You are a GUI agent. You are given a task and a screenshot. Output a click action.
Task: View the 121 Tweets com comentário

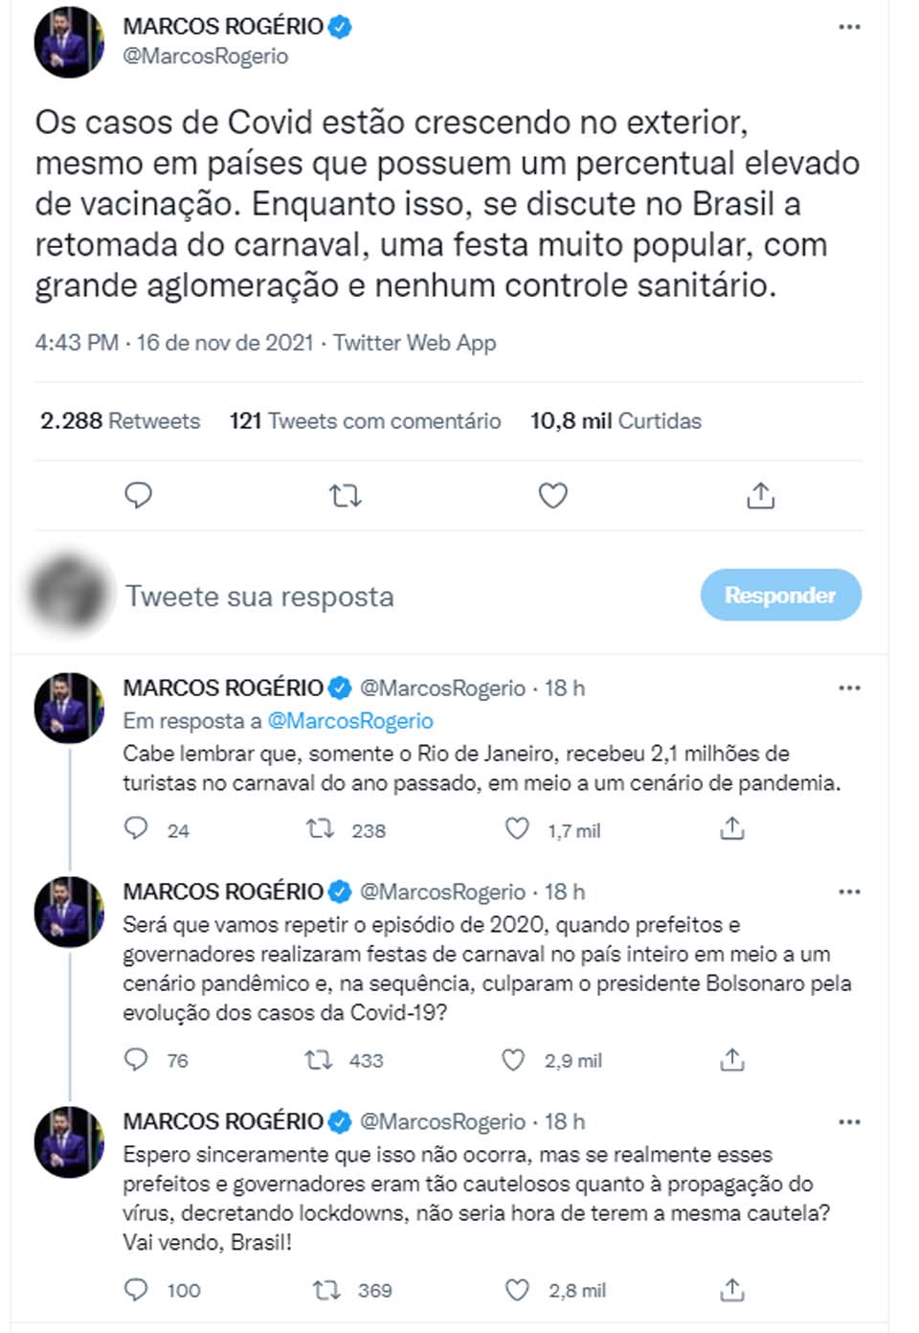[x=365, y=420]
